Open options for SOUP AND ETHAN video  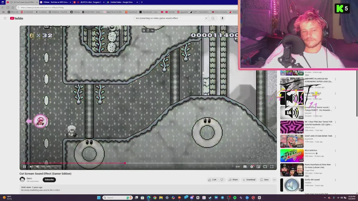click(x=335, y=137)
